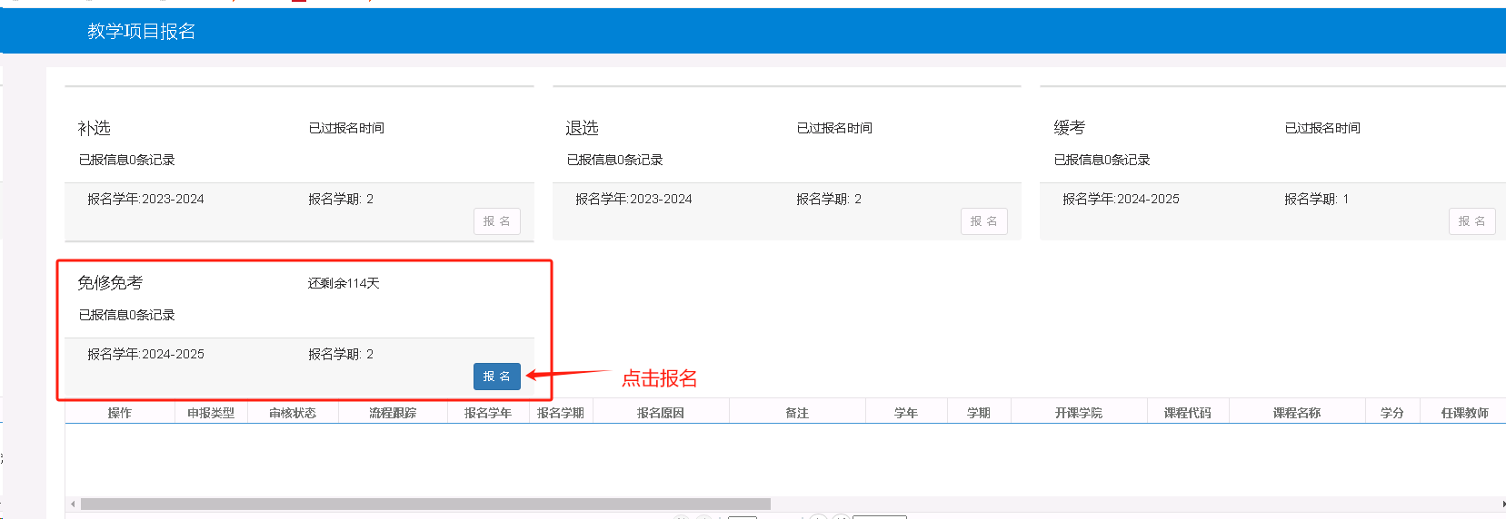Select the 学期 column header
This screenshot has height=519, width=1506.
coord(979,413)
